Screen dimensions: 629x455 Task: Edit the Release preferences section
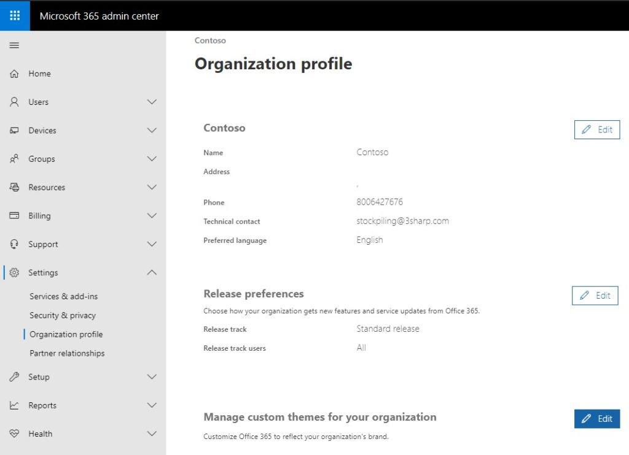coord(595,296)
